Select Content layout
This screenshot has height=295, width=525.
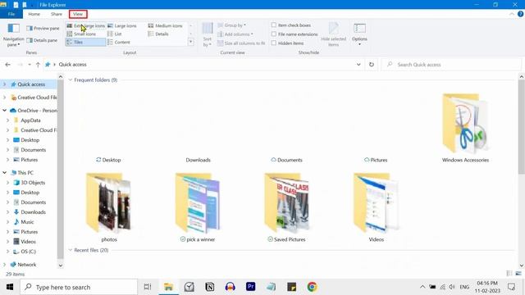click(118, 42)
